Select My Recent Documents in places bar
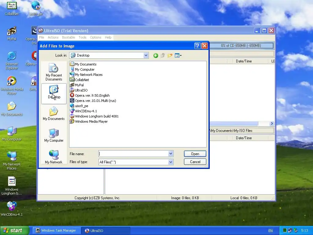This screenshot has width=313, height=235. 54,72
